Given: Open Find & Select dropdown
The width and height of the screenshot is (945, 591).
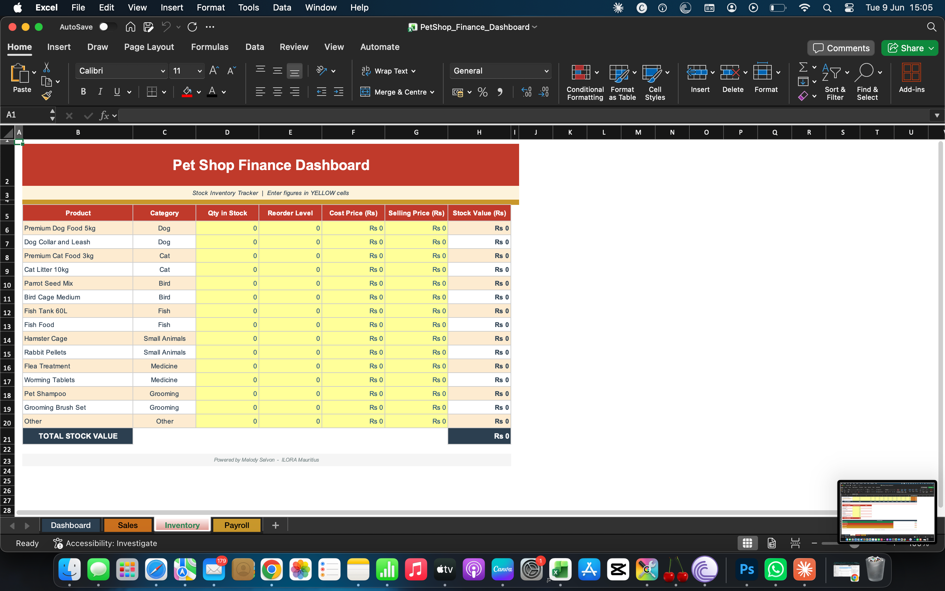Looking at the screenshot, I should point(868,82).
